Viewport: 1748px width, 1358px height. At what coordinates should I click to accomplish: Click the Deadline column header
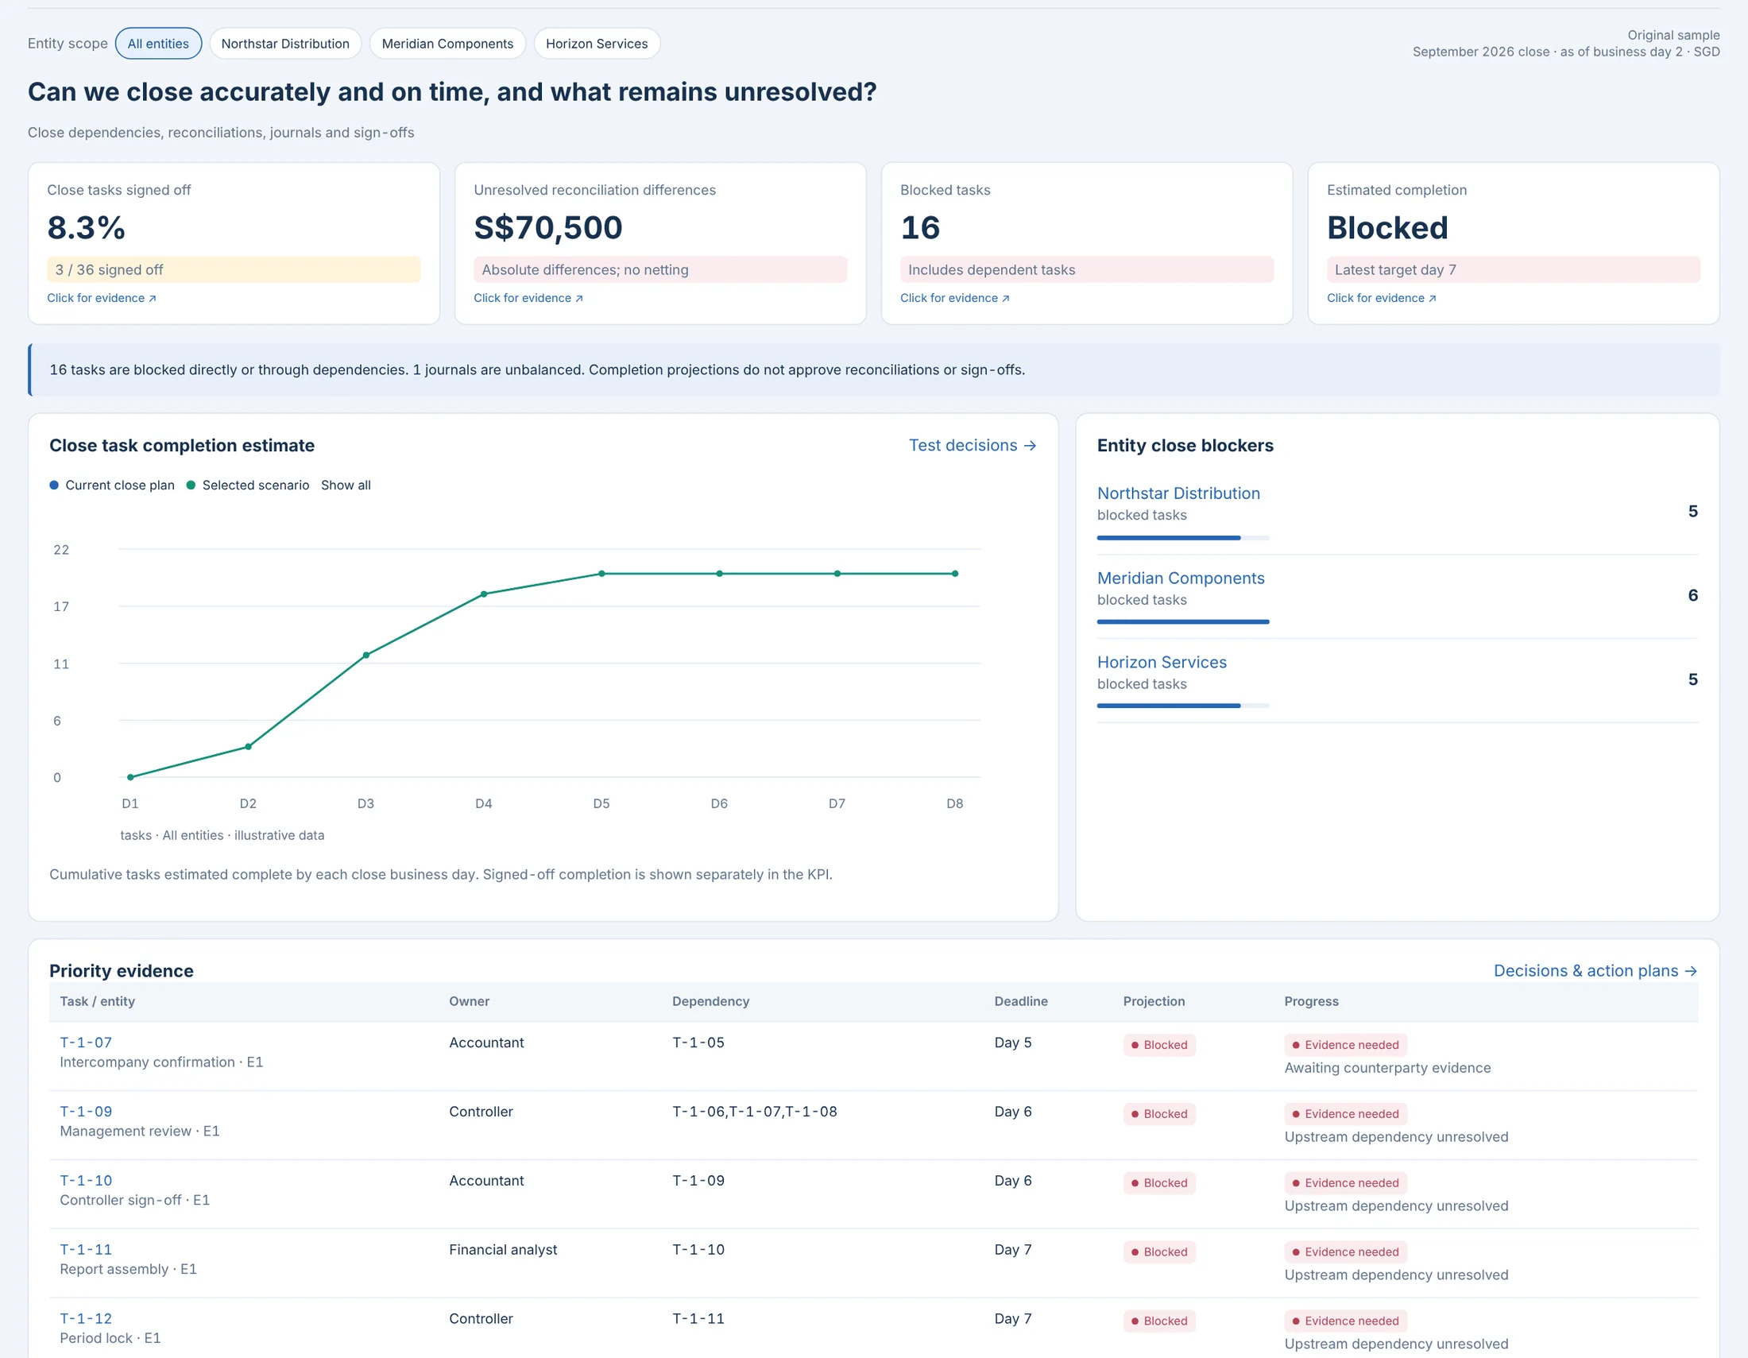coord(1020,1001)
